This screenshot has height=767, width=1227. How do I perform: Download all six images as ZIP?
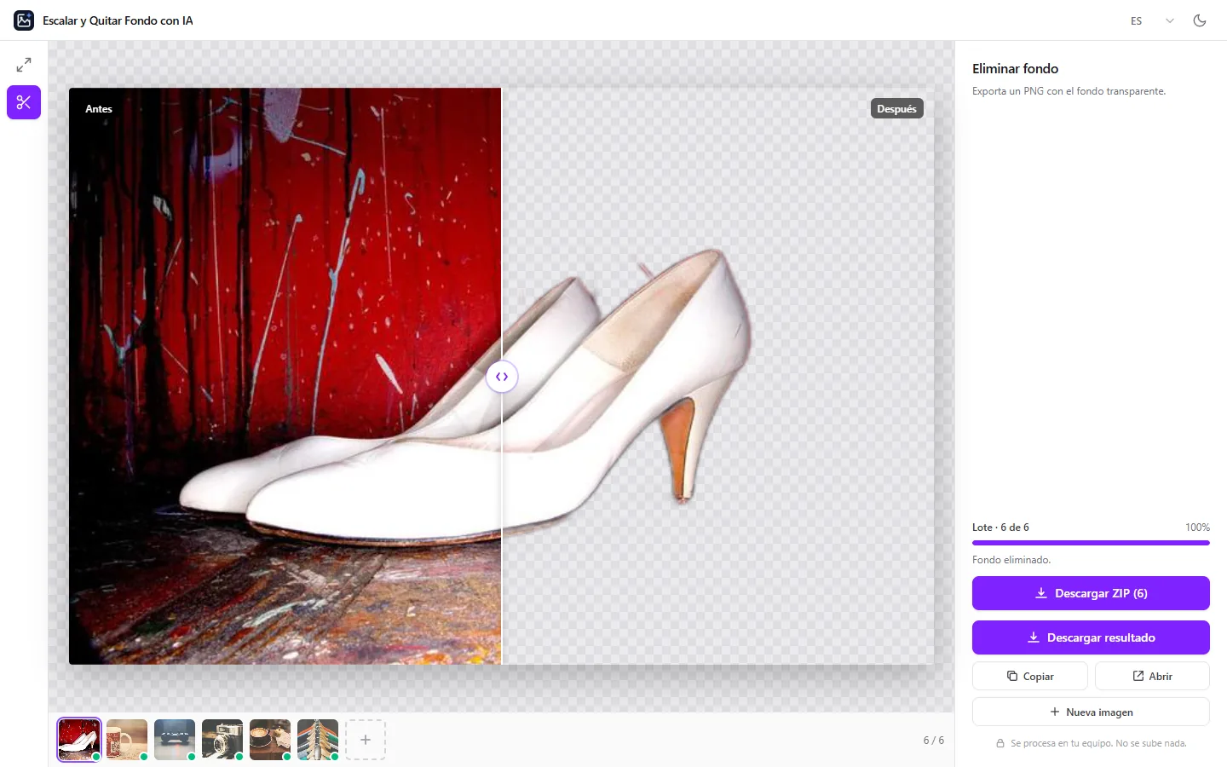[1091, 593]
